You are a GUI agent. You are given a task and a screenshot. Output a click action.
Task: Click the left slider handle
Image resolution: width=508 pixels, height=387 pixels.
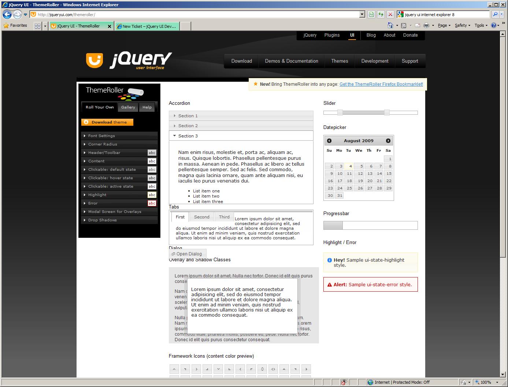(x=340, y=113)
